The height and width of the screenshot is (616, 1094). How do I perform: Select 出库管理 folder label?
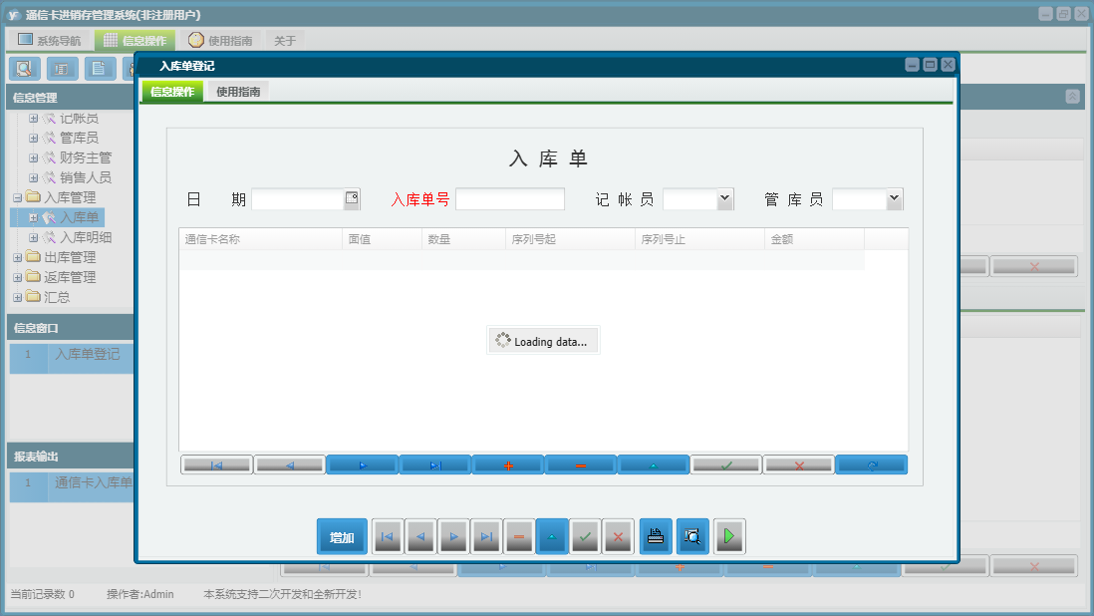tap(70, 257)
